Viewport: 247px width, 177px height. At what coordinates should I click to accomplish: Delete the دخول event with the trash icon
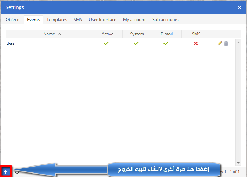[226, 43]
